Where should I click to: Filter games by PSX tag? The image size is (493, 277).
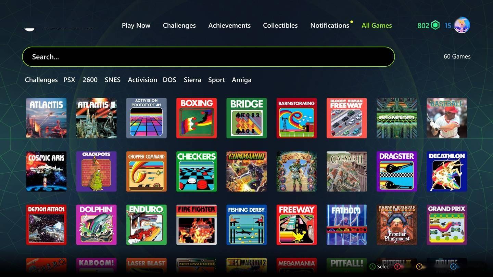pos(69,80)
